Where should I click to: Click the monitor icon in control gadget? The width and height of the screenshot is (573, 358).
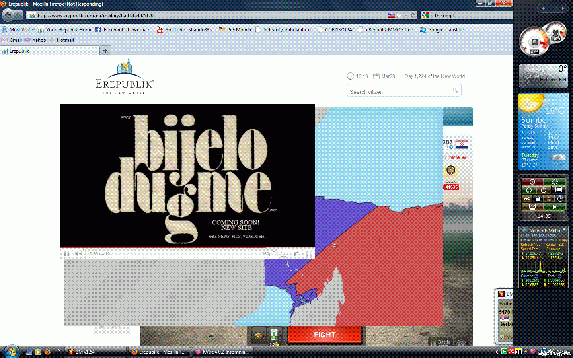click(x=559, y=190)
